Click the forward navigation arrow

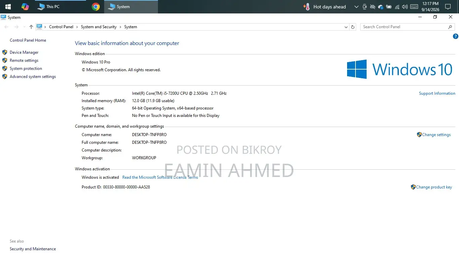coord(16,27)
